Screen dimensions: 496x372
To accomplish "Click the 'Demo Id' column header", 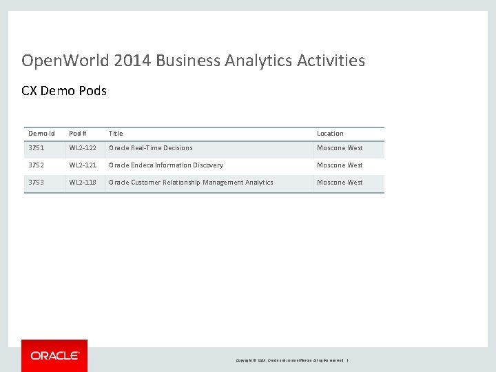I will tap(41, 134).
